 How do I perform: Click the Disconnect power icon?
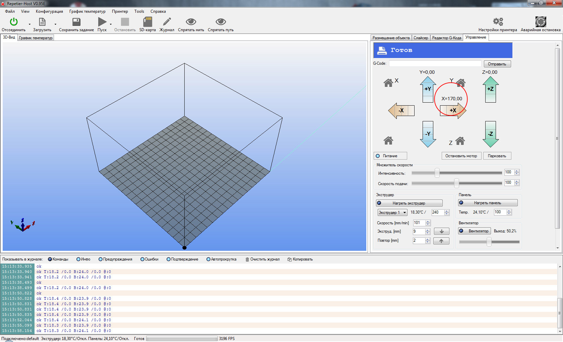(13, 22)
